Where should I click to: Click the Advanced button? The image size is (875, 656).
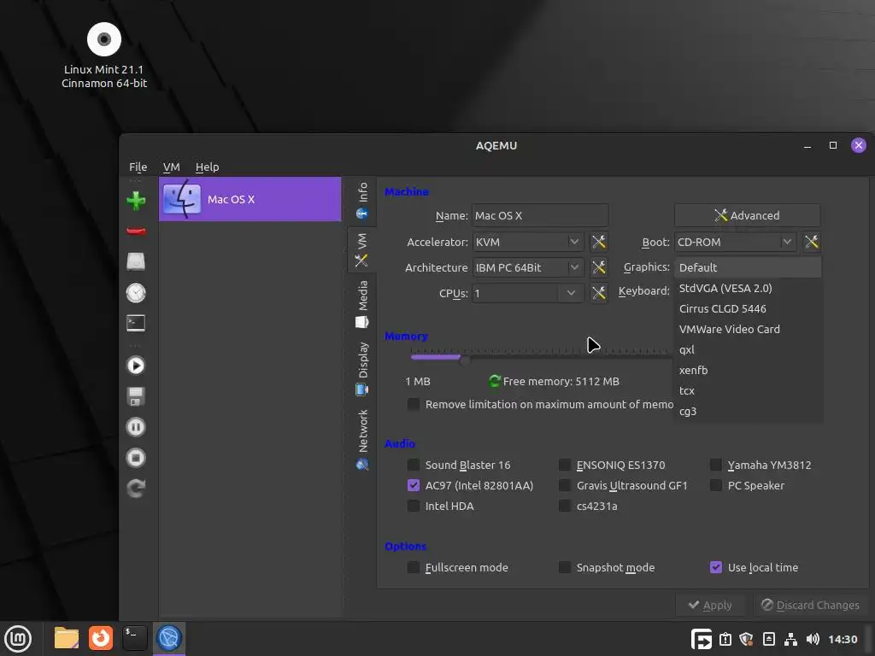pos(747,215)
